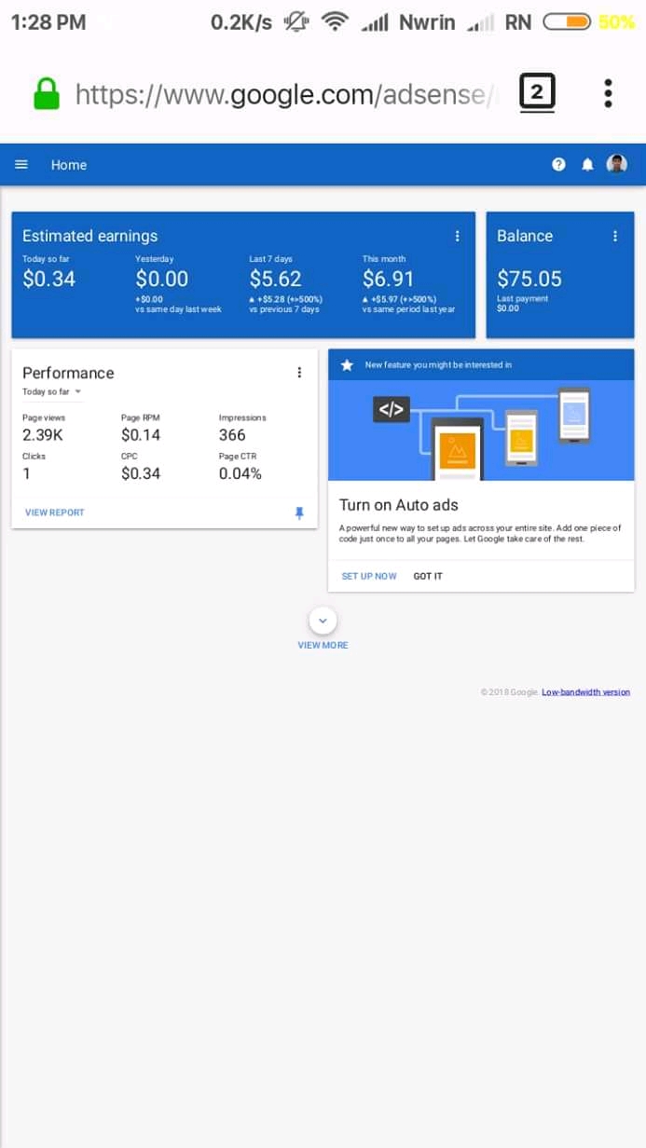Open the Low-bandwidth version link
This screenshot has width=646, height=1148.
pyautogui.click(x=585, y=692)
